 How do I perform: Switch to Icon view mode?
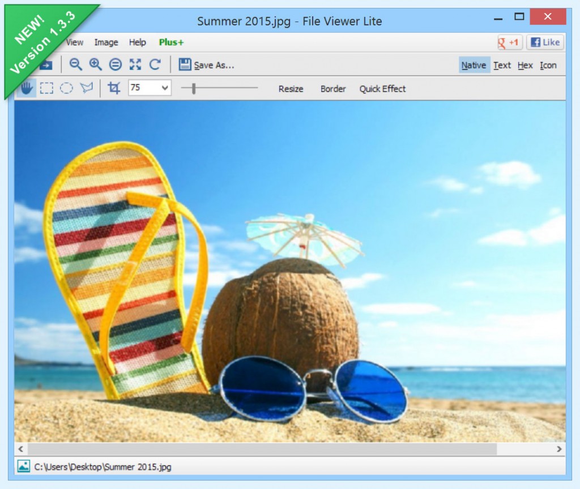[x=548, y=65]
